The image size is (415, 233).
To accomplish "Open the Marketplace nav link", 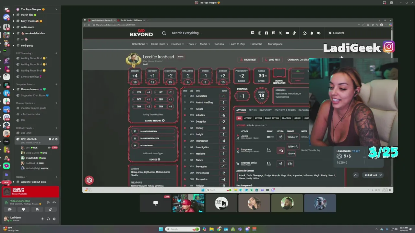I will click(275, 44).
